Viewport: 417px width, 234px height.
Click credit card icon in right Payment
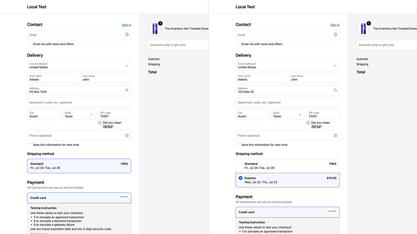(x=333, y=212)
